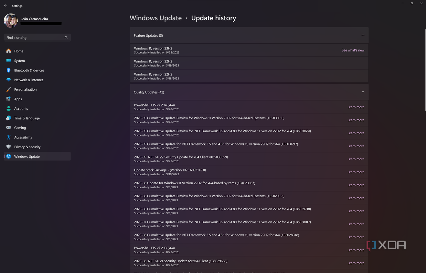Image resolution: width=426 pixels, height=273 pixels.
Task: Click the Find a setting field
Action: point(37,38)
